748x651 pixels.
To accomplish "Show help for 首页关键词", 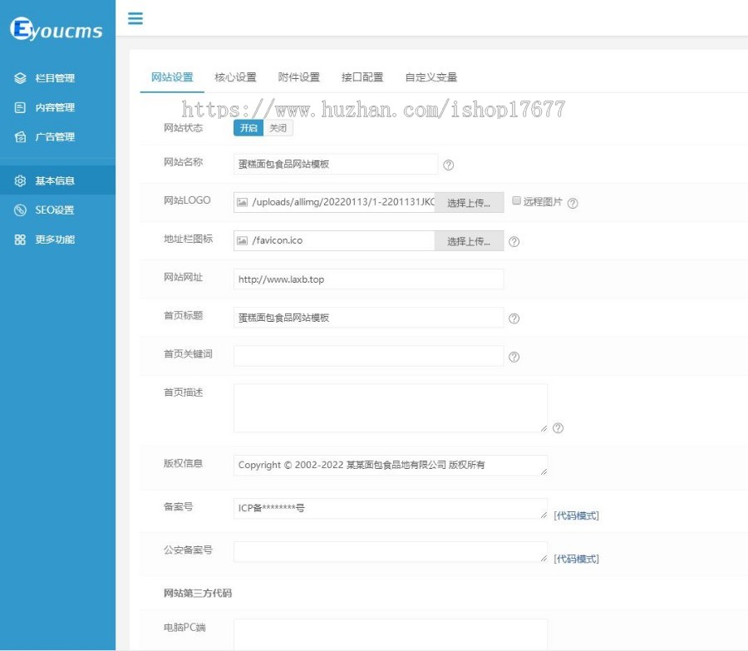I will pyautogui.click(x=514, y=357).
